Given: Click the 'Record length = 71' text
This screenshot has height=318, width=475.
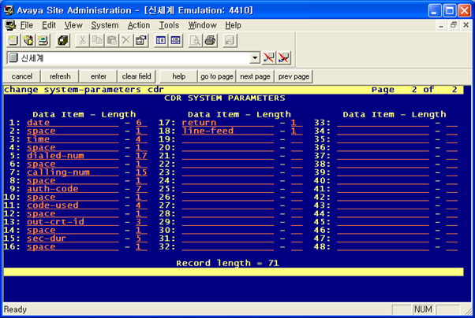Looking at the screenshot, I should click(x=227, y=263).
